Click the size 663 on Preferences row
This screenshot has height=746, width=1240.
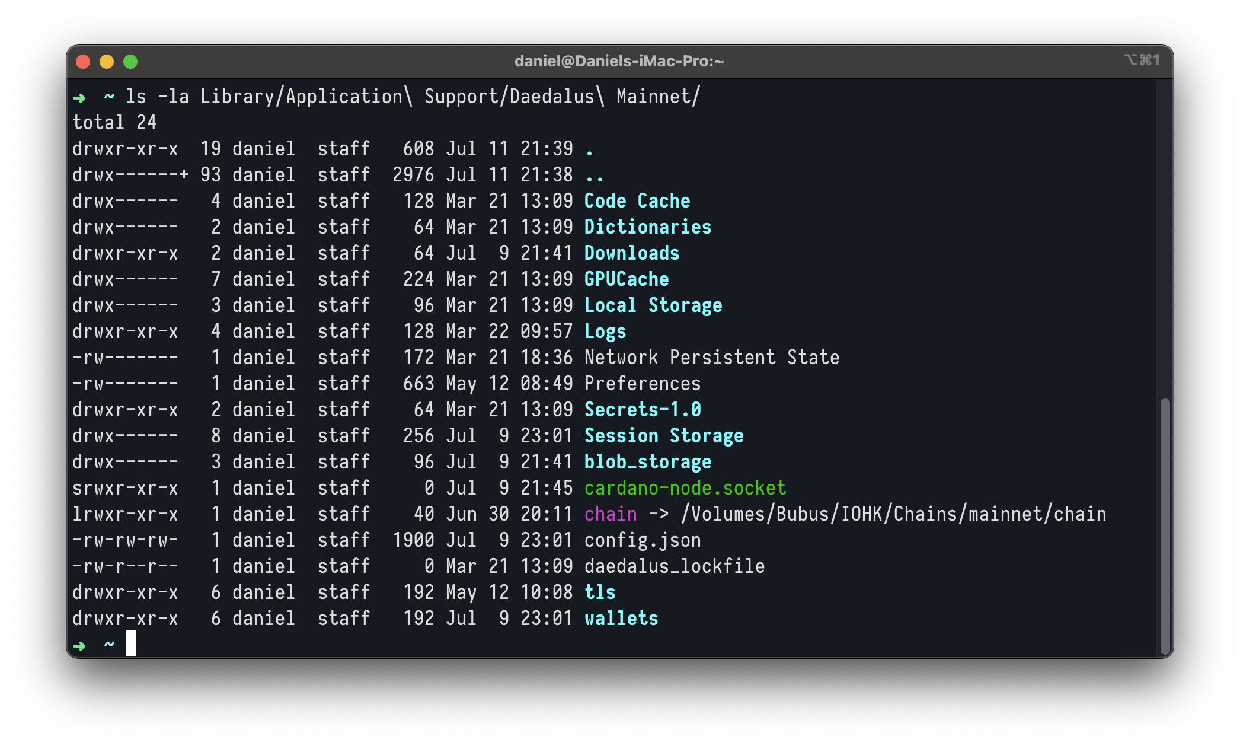(x=418, y=384)
